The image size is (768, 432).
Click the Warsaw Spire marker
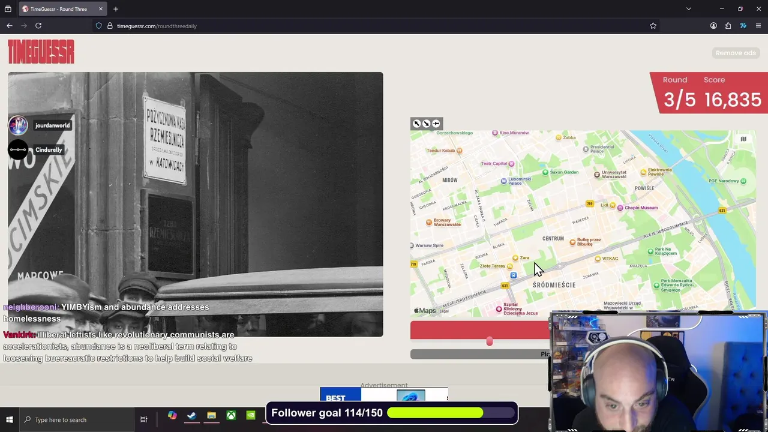tap(412, 245)
